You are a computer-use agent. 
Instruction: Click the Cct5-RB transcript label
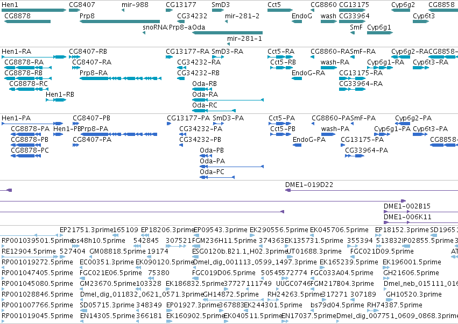tap(283, 62)
